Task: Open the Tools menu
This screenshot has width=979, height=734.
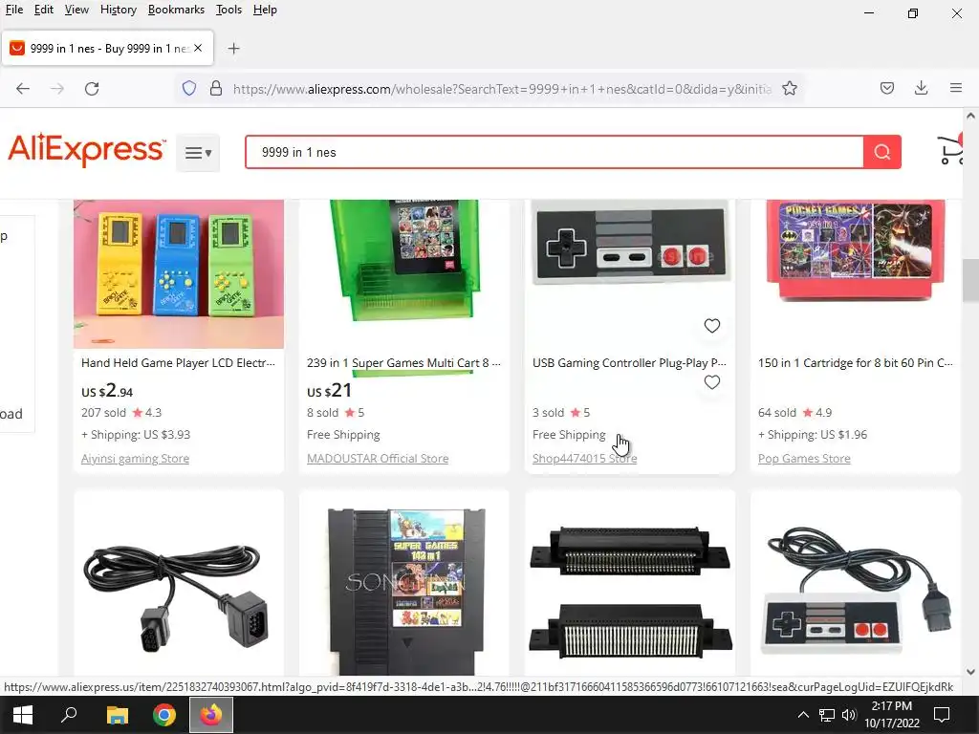Action: [x=228, y=10]
